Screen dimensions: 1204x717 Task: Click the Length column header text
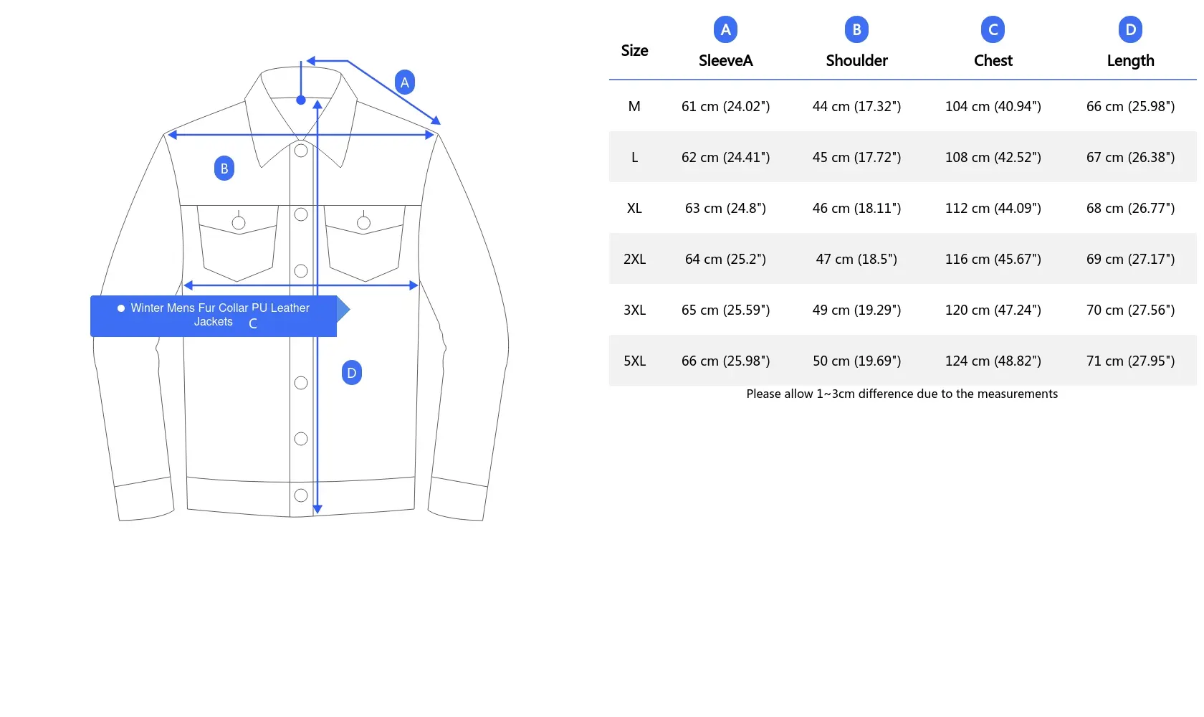(1130, 61)
